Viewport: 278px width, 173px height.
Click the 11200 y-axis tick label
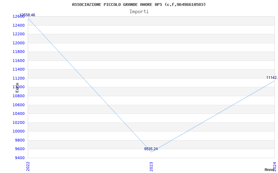pos(18,79)
